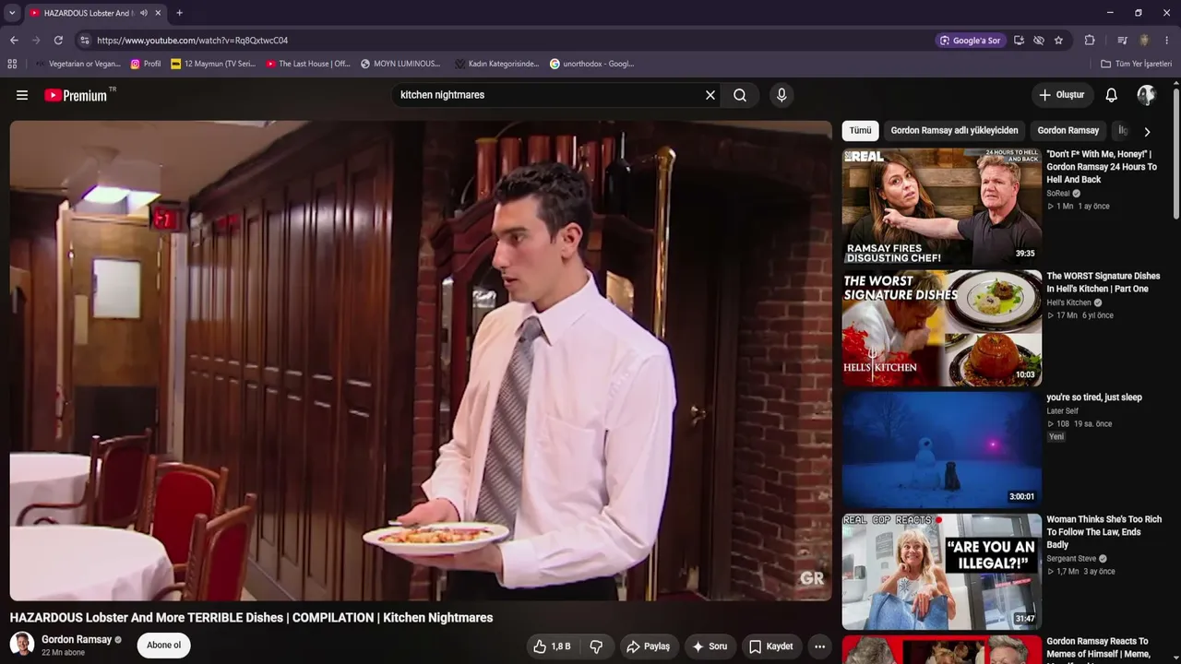Viewport: 1181px width, 664px height.
Task: Select the 'Gordon Ramsay adlı yükleyiciden' chip
Action: 954,131
